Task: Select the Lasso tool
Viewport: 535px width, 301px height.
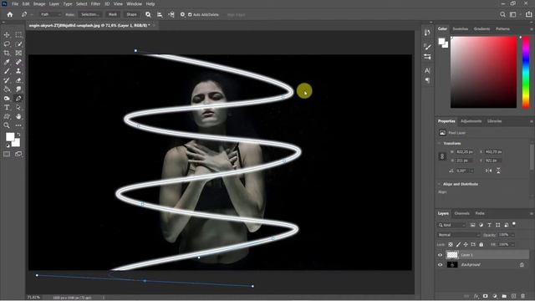Action: click(x=7, y=44)
